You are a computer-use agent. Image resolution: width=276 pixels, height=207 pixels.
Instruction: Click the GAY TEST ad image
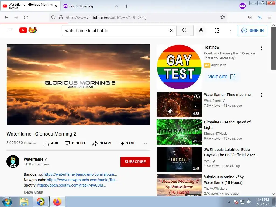tap(179, 67)
